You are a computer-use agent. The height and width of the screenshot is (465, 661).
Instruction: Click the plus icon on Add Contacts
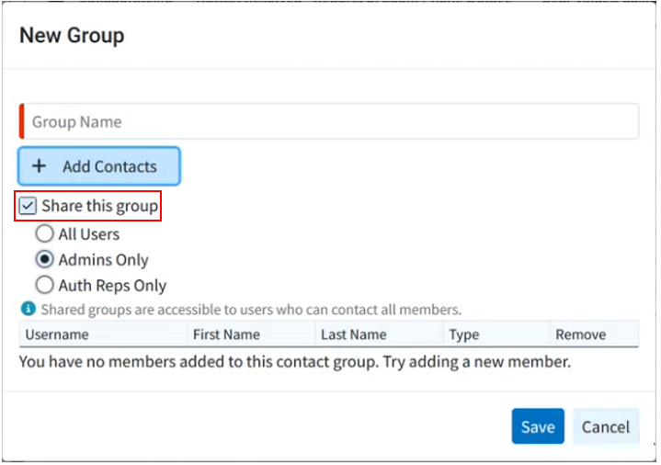coord(39,167)
